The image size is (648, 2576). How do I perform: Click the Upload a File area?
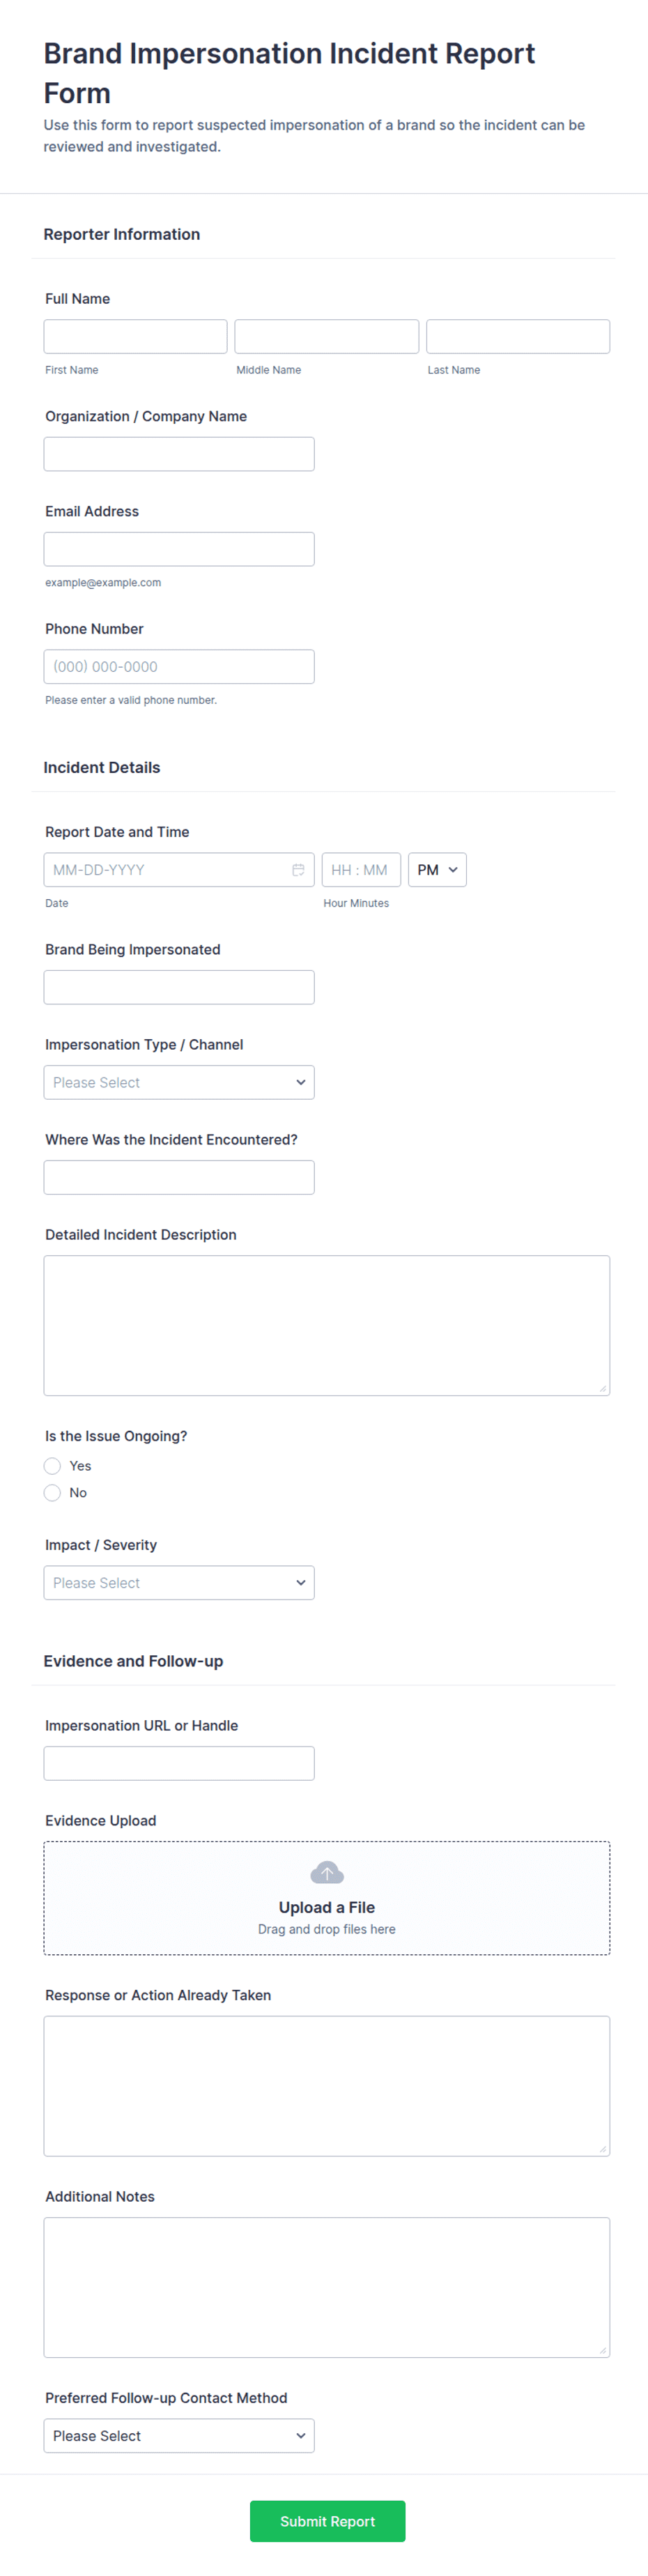click(x=327, y=1898)
